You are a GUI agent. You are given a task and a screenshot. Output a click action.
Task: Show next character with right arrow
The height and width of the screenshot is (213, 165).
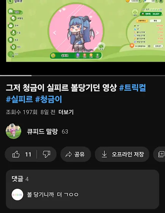(97, 33)
